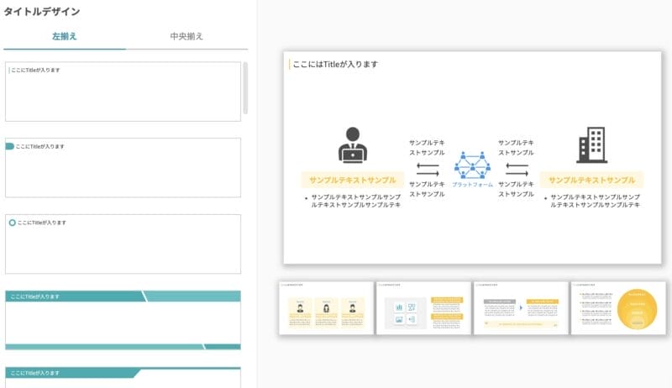
Task: Click the office building icon
Action: click(x=592, y=144)
